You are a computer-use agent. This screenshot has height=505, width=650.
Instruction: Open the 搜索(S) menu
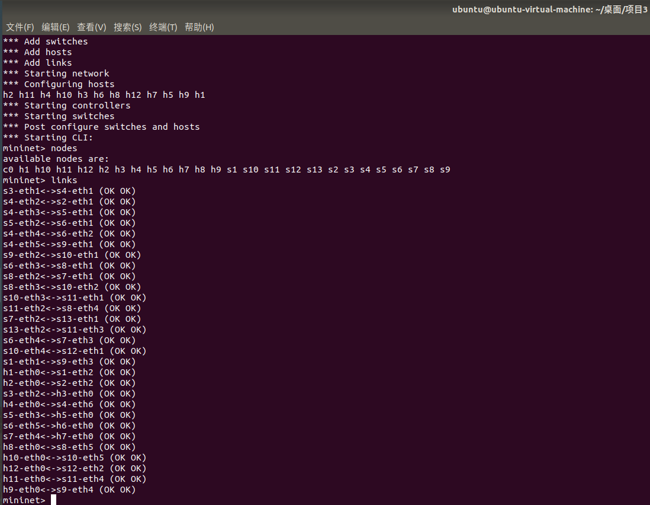(x=128, y=27)
